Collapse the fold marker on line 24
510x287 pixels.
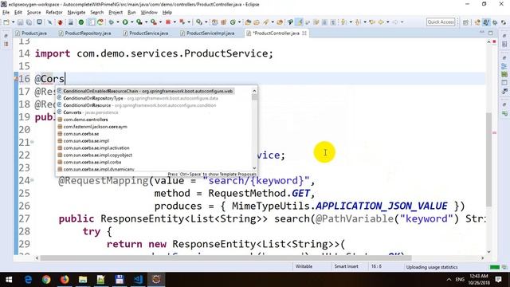pos(32,180)
